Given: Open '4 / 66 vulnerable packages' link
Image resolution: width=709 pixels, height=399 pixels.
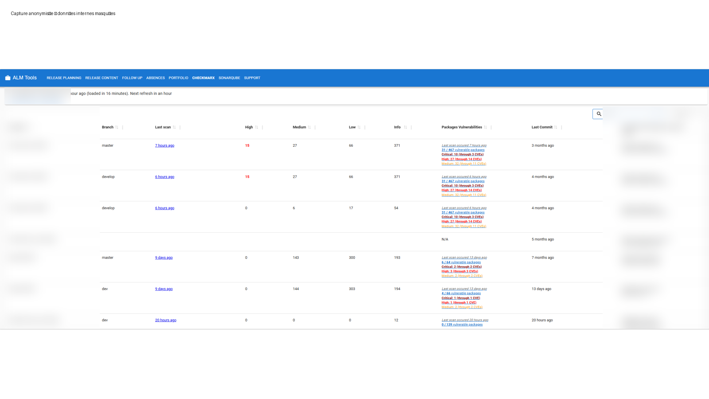Looking at the screenshot, I should click(x=461, y=293).
